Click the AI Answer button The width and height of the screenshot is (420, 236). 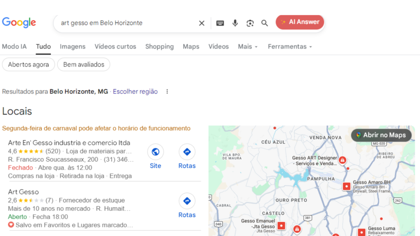coord(300,22)
